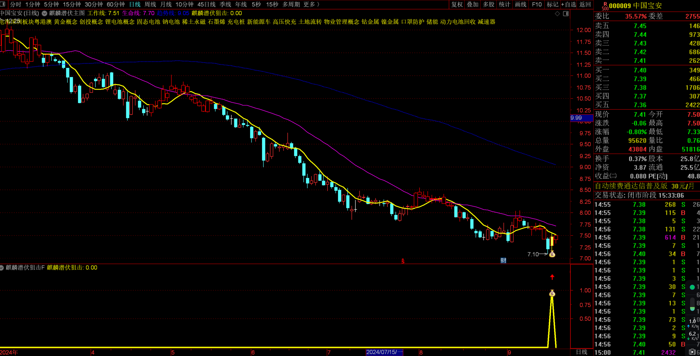The width and height of the screenshot is (700, 356).
Task: Click the 卖一 7.41 order book row
Action: pyautogui.click(x=647, y=61)
